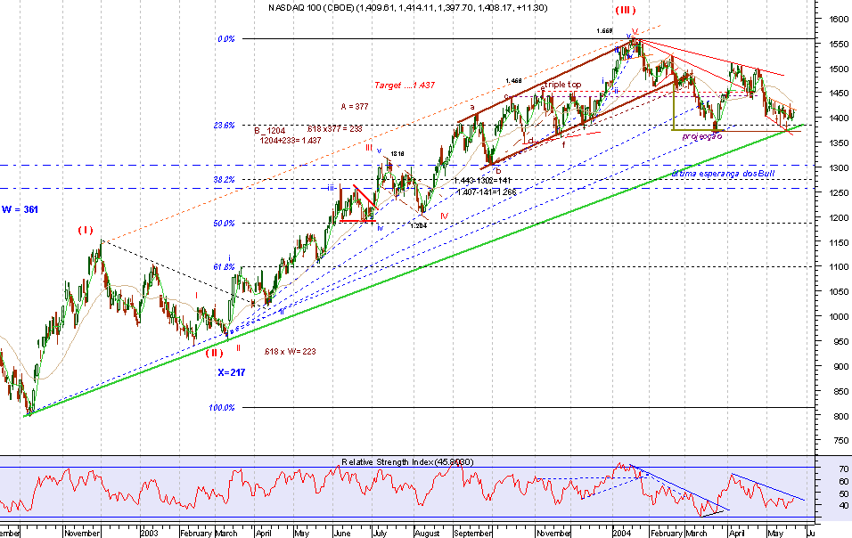This screenshot has width=852, height=538.
Task: Select the 'X=217' blue label
Action: [232, 372]
